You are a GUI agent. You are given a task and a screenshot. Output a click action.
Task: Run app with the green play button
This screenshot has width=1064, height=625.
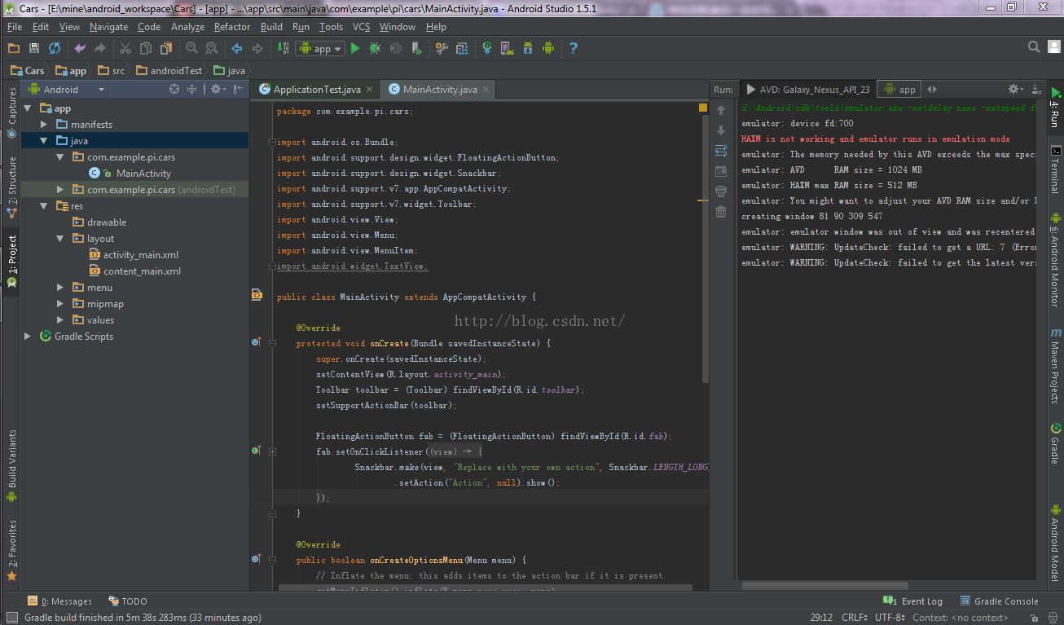click(355, 49)
